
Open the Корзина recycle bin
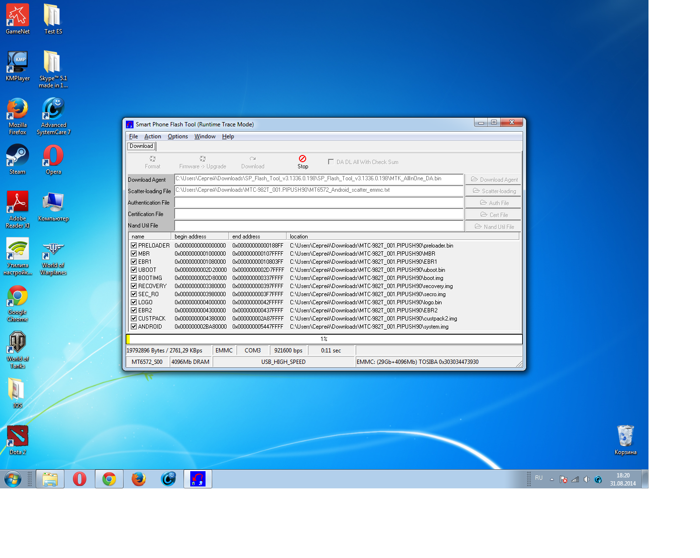625,439
